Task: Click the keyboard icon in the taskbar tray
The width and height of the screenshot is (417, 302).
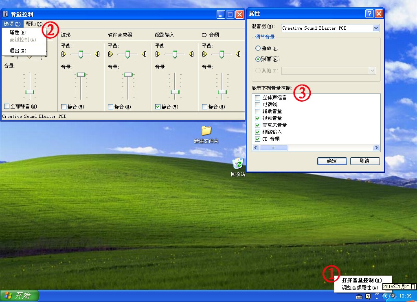Action: (x=359, y=296)
